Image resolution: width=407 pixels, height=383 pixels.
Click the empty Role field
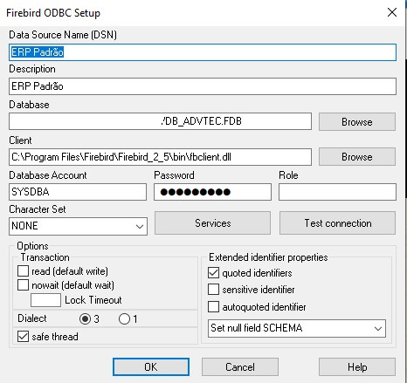337,192
